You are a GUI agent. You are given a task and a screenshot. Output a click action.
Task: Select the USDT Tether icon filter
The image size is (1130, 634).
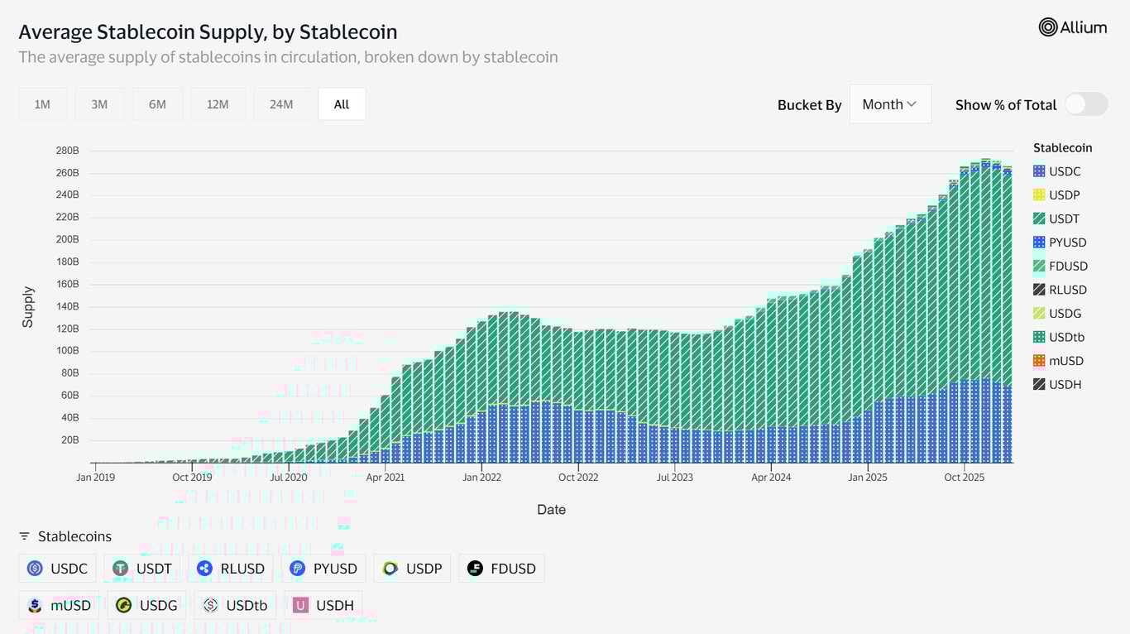point(119,569)
